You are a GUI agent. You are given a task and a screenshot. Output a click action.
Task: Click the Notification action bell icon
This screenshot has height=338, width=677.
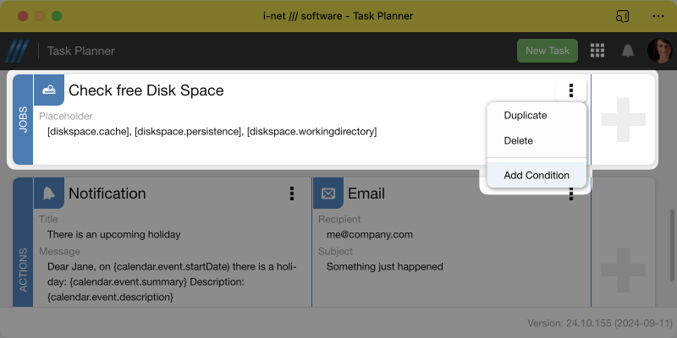click(49, 194)
